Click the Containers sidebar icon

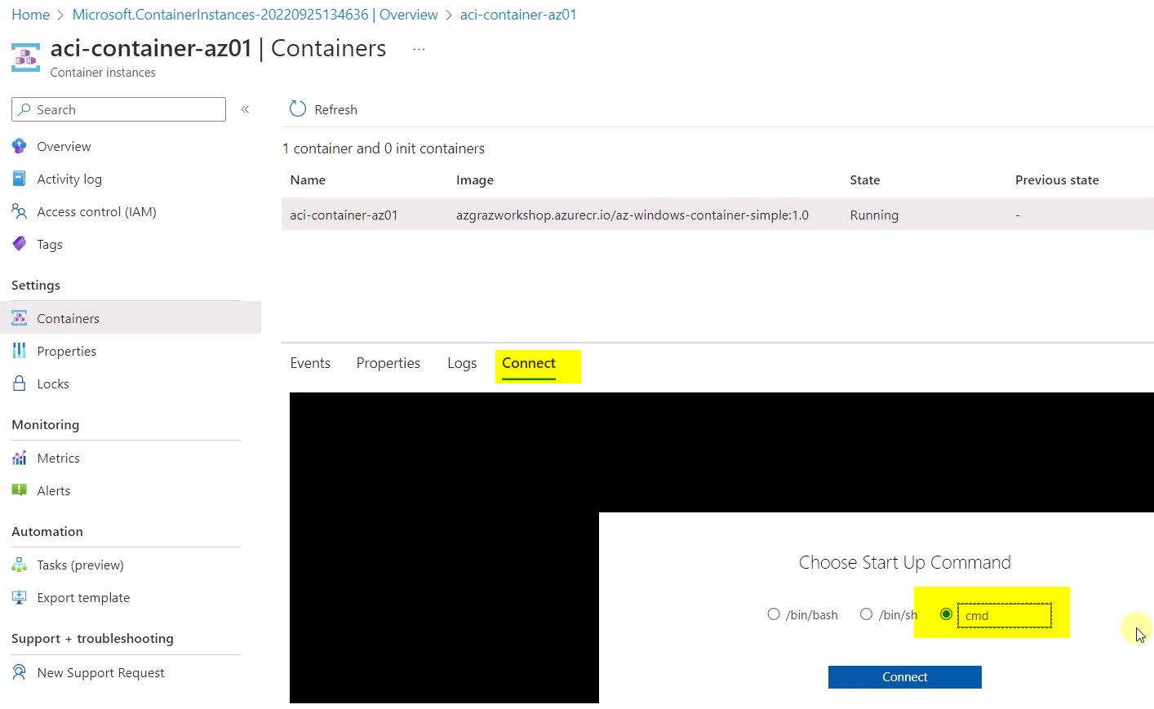point(20,318)
